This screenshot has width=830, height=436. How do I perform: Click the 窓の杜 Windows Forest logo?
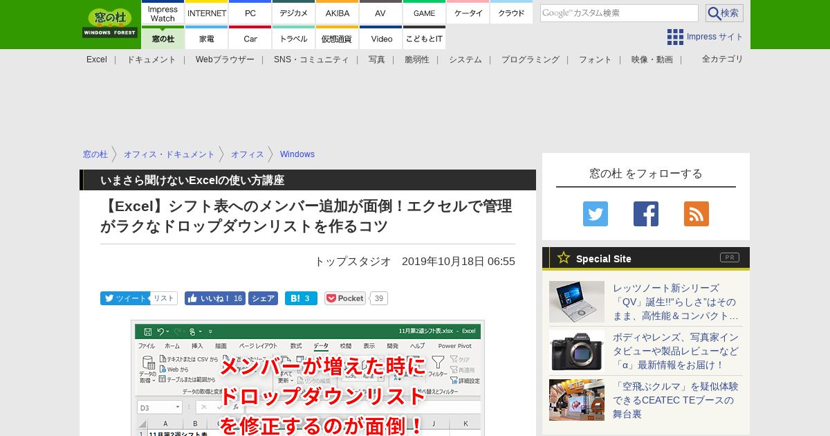tap(110, 23)
